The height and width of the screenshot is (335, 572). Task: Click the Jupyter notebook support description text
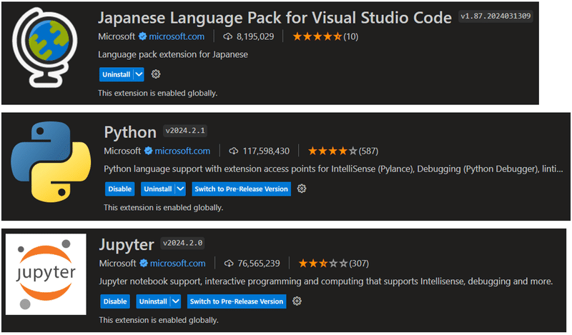pyautogui.click(x=326, y=281)
